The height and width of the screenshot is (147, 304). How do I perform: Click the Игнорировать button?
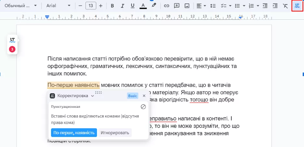[x=115, y=133]
